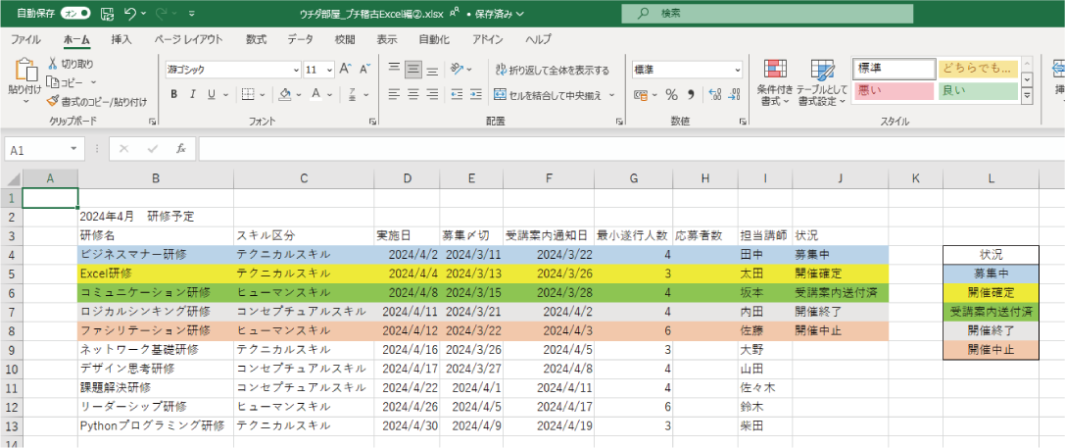Click the percent style button

(671, 95)
